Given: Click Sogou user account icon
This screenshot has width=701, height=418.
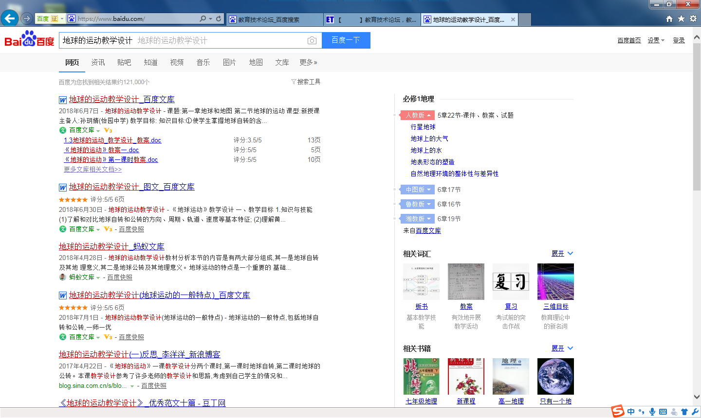Looking at the screenshot, I should (674, 412).
